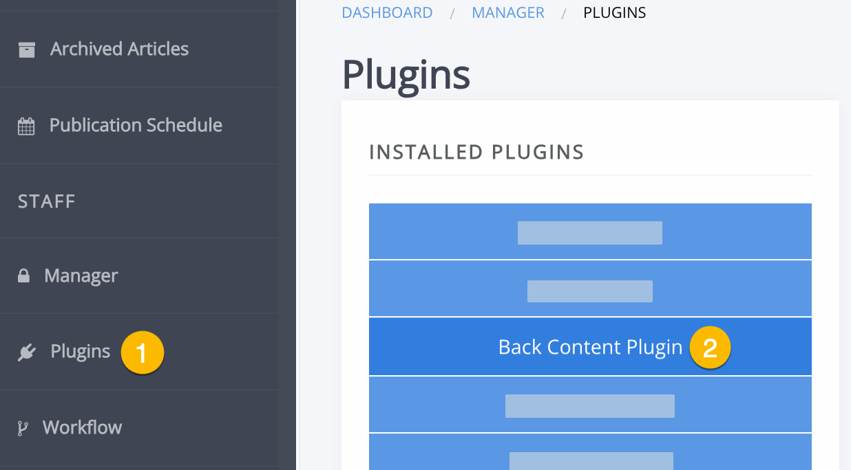851x470 pixels.
Task: Open the DASHBOARD breadcrumb link
Action: (387, 12)
